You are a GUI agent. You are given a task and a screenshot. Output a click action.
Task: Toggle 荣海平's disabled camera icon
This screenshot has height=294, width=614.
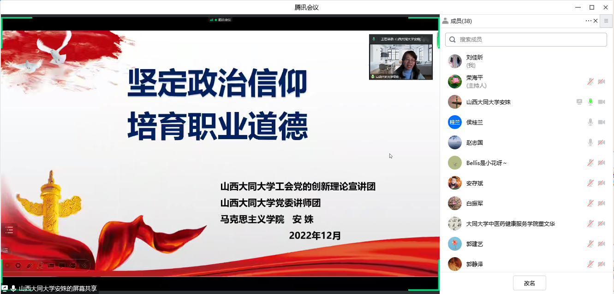click(602, 82)
